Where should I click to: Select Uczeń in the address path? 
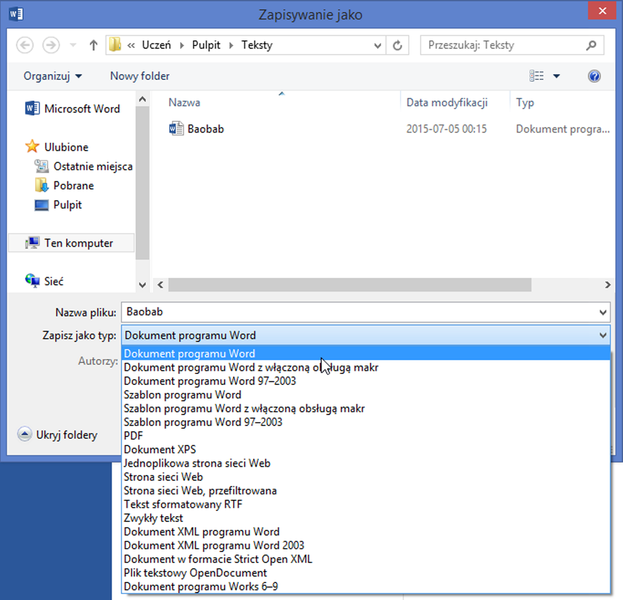(x=156, y=45)
